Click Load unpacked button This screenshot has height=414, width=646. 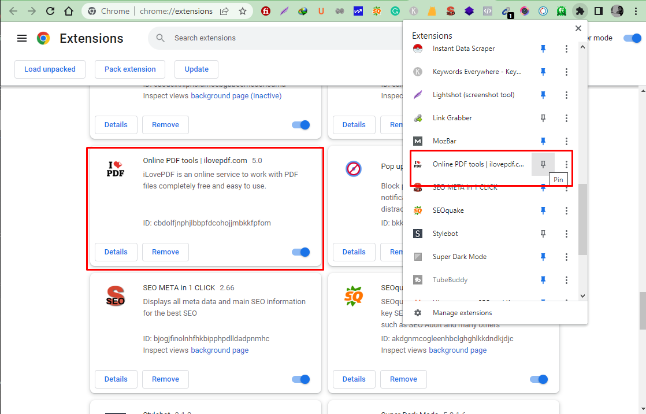[50, 69]
